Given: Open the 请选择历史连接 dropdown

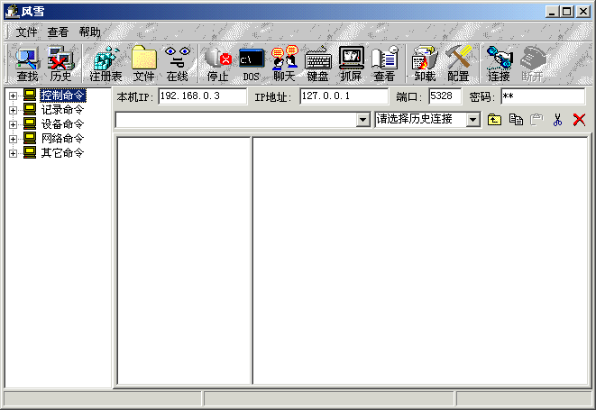Looking at the screenshot, I should [473, 119].
